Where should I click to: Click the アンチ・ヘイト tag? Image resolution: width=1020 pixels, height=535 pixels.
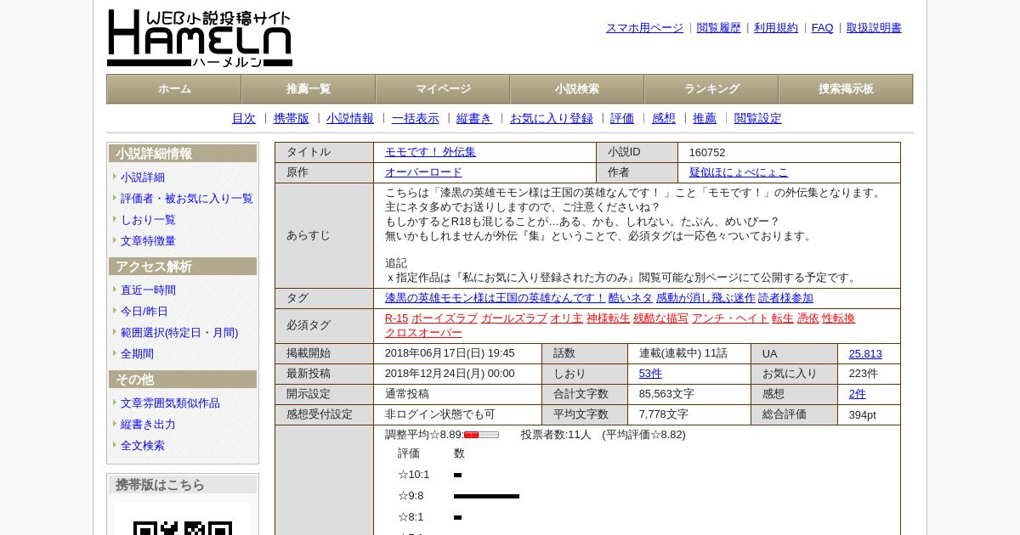(730, 318)
